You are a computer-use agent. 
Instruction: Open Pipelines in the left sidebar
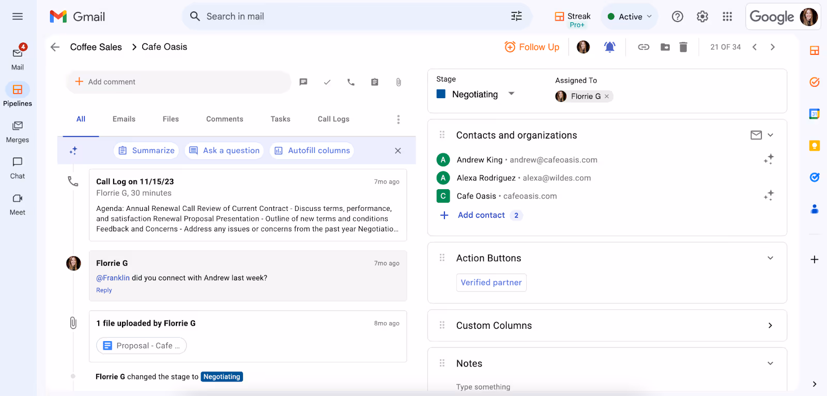point(18,94)
